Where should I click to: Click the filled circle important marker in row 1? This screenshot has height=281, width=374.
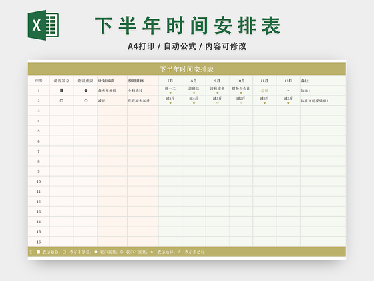tap(86, 90)
